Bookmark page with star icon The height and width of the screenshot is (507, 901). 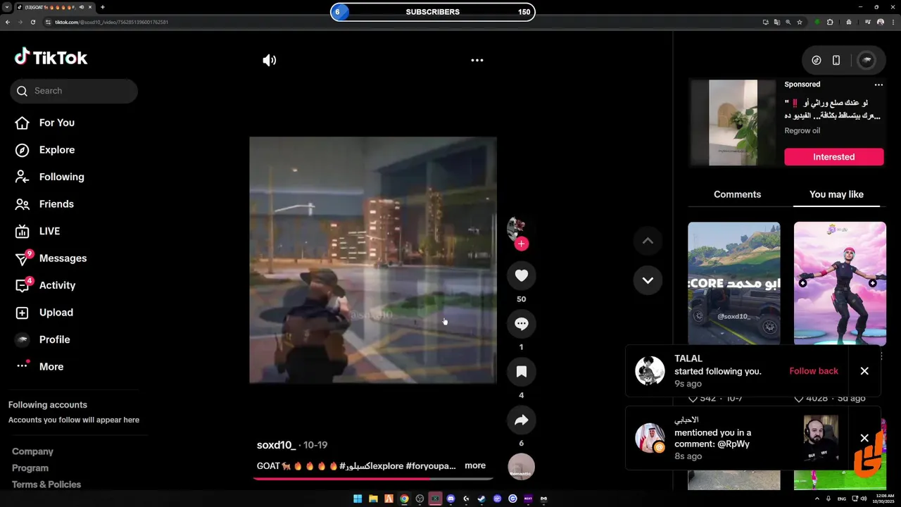coord(800,23)
